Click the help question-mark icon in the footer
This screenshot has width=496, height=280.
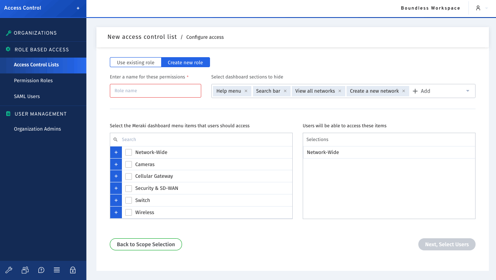[x=41, y=270]
